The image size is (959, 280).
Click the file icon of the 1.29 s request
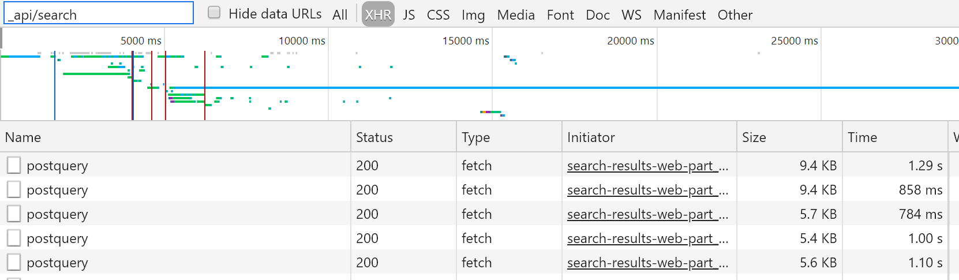(14, 165)
